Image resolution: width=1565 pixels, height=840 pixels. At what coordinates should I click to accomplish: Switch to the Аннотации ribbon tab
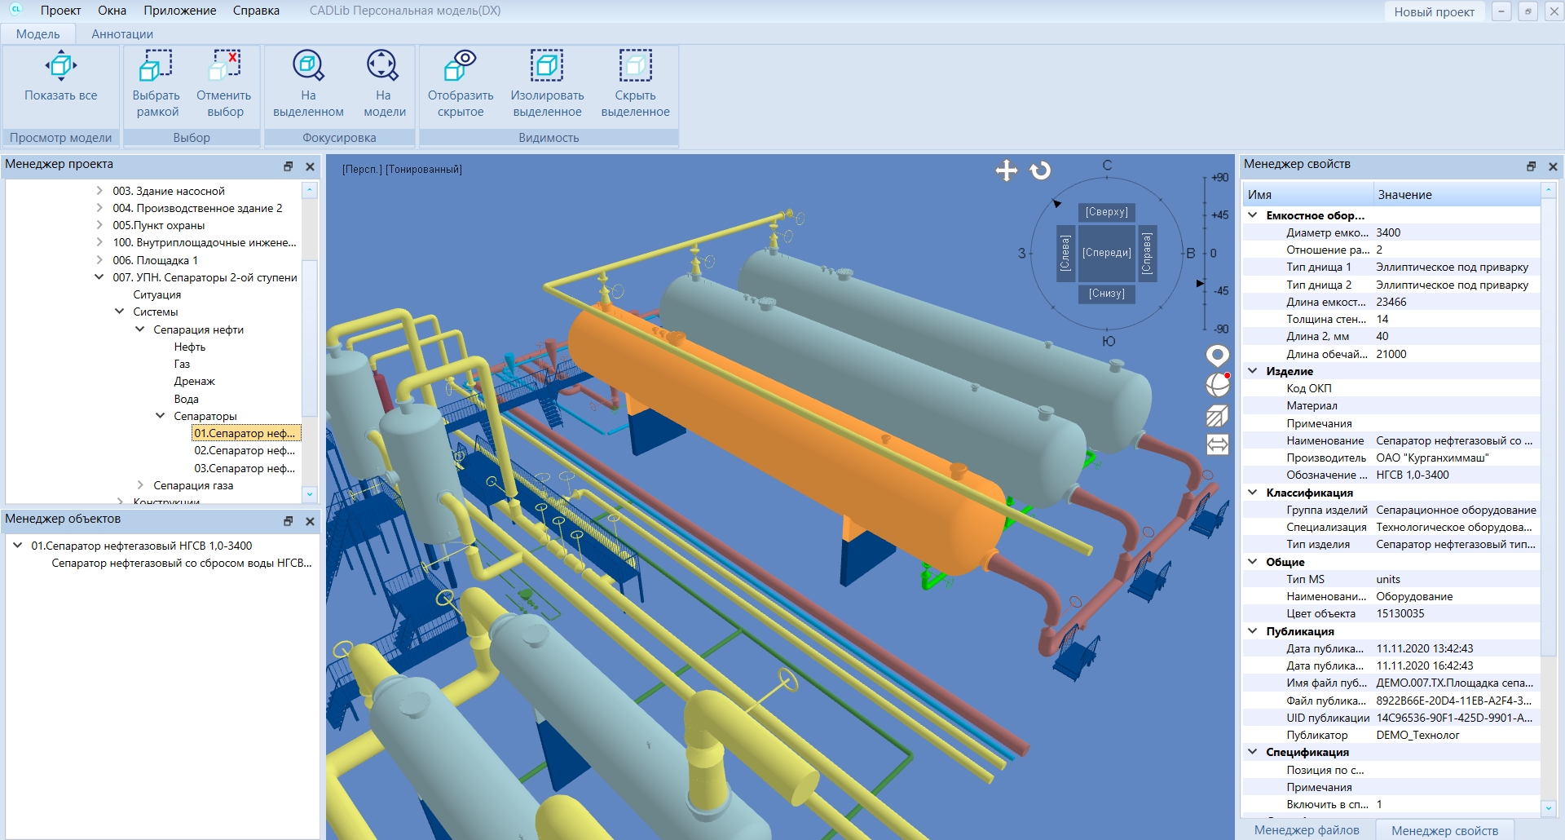point(122,34)
